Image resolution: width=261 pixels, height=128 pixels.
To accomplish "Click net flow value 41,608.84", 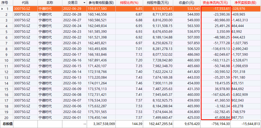I will coord(222,117).
